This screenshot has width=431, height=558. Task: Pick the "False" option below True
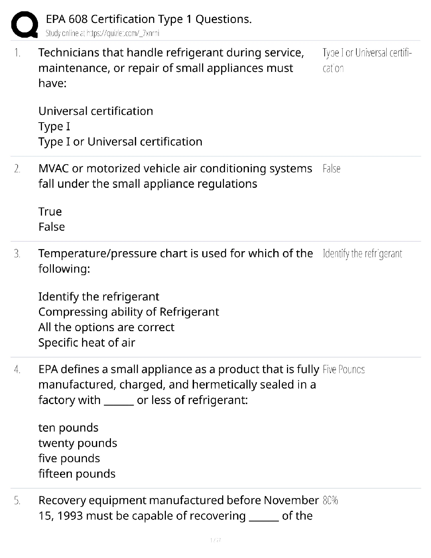pyautogui.click(x=51, y=227)
